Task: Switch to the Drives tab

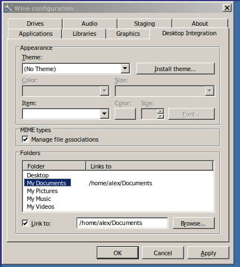Action: [35, 24]
